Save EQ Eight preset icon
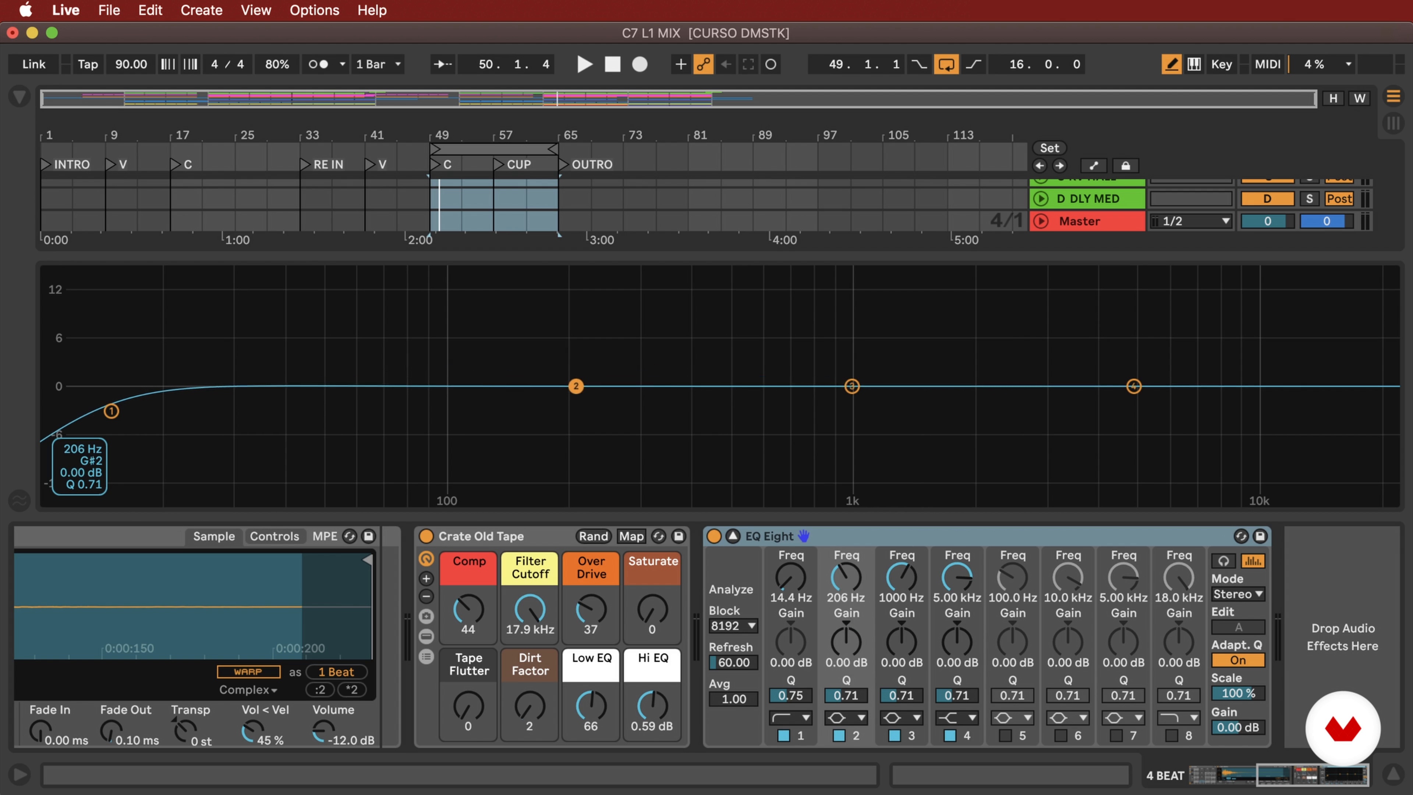 pyautogui.click(x=1260, y=536)
